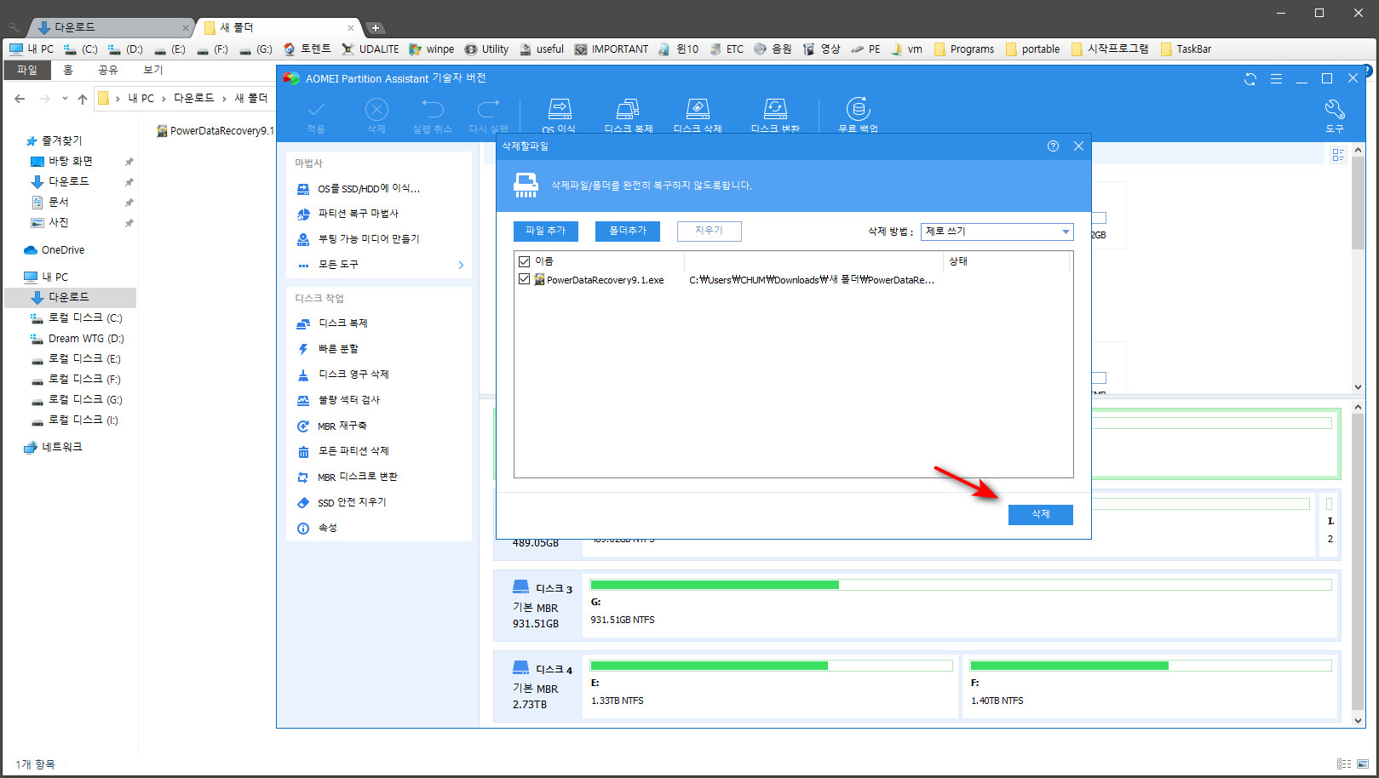Open the 홈 ribbon tab
This screenshot has height=778, width=1379.
(68, 70)
